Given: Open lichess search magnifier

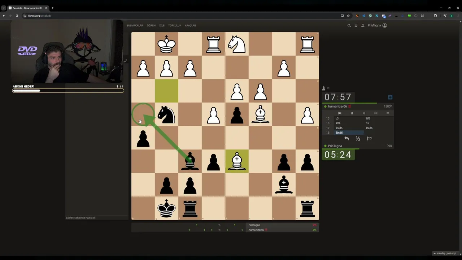Looking at the screenshot, I should point(349,25).
